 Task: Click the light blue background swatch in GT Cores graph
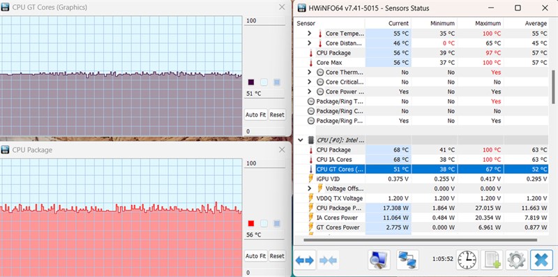click(x=264, y=82)
